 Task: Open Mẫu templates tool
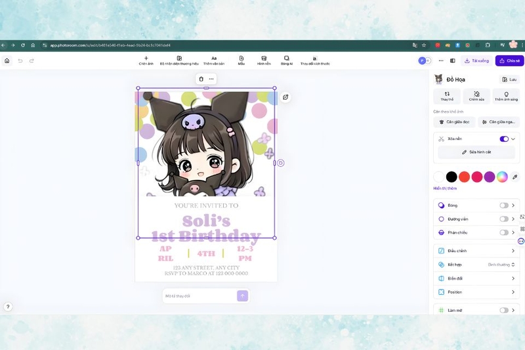point(241,60)
